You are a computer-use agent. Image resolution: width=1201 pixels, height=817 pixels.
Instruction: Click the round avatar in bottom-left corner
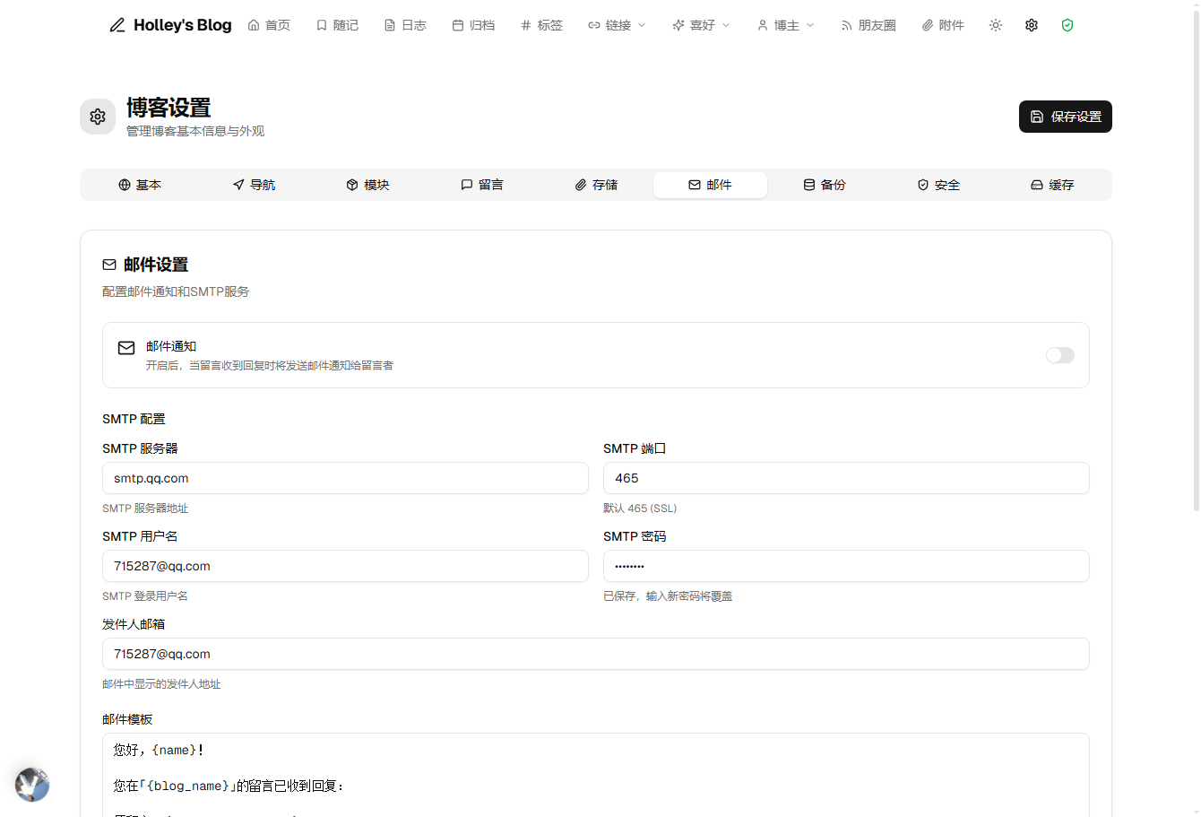[32, 785]
